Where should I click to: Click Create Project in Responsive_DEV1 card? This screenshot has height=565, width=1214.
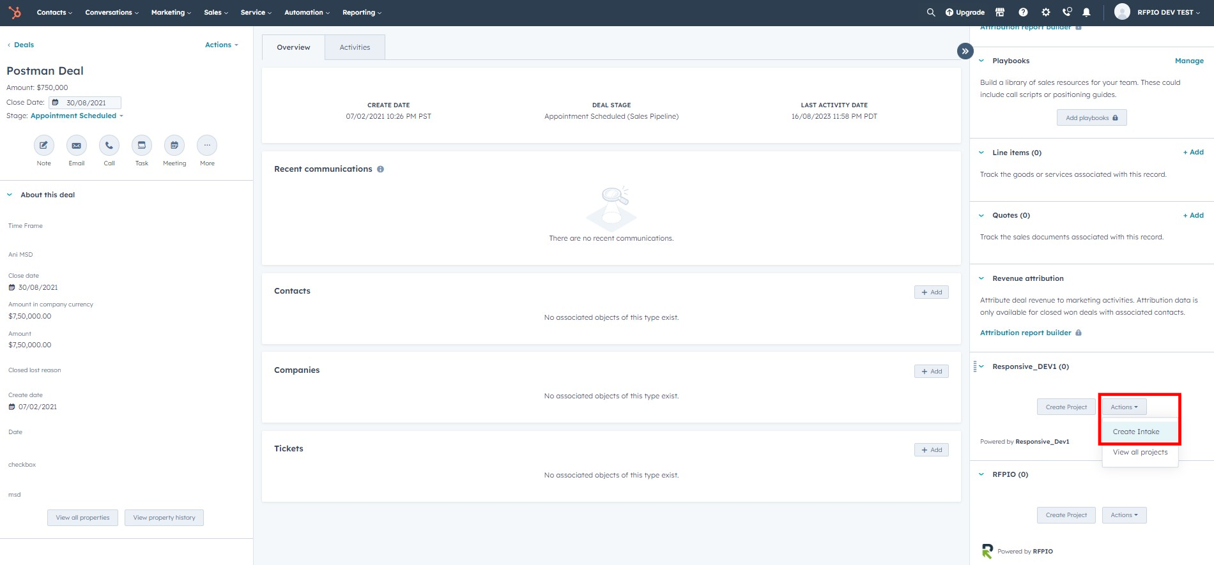pyautogui.click(x=1066, y=407)
